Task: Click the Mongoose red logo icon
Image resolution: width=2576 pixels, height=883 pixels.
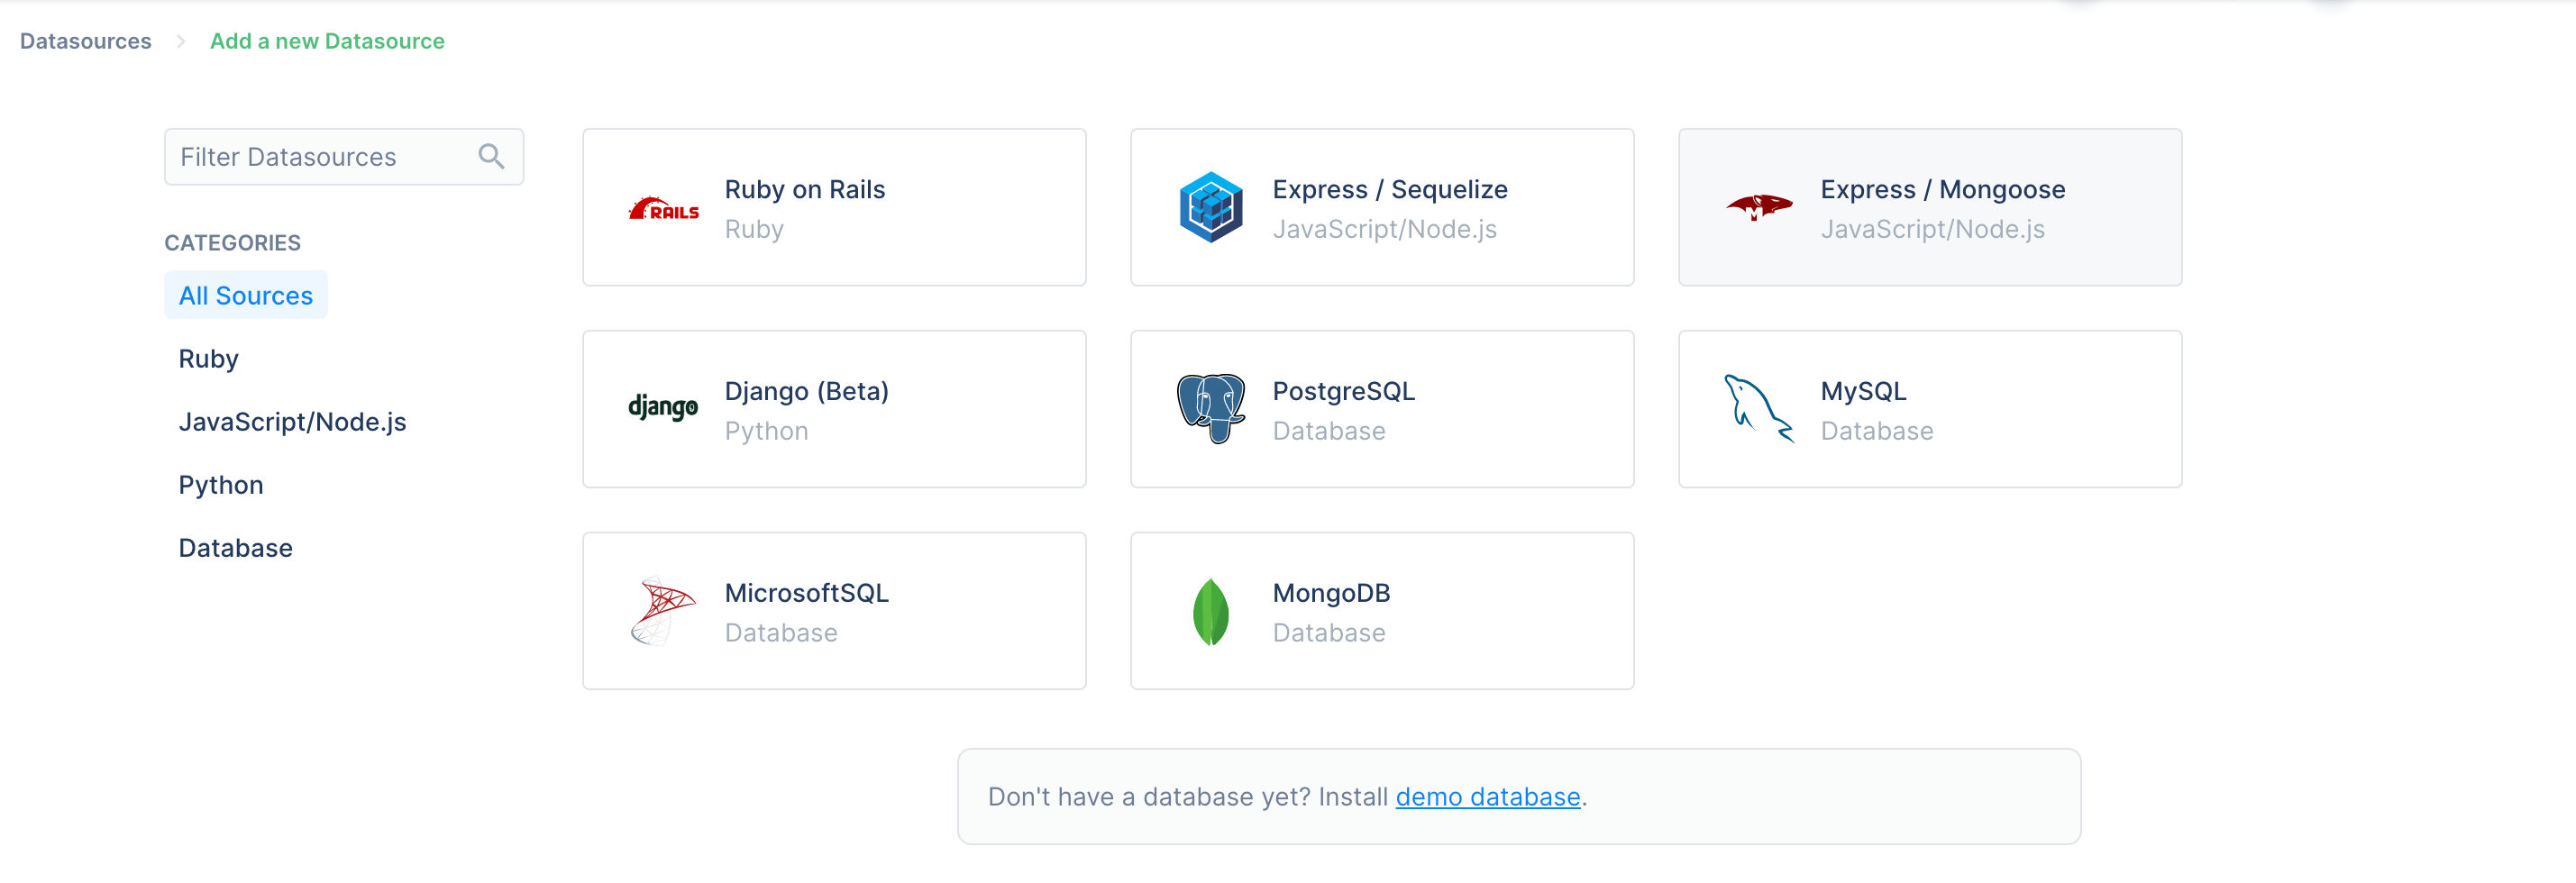Action: click(x=1758, y=207)
